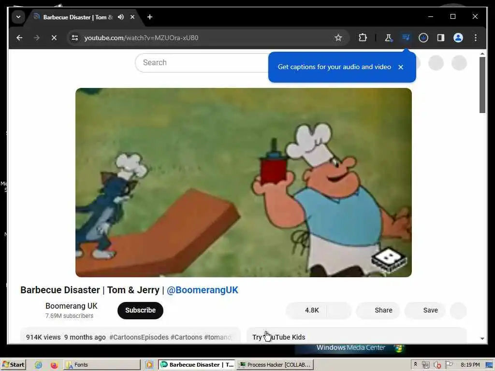Click the page scrollbar thumb

(x=482, y=85)
